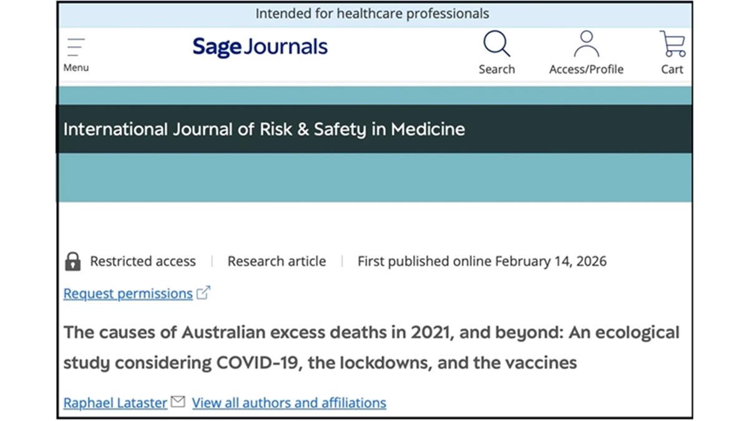Click the envelope icon next to Raphael Lataster

click(178, 402)
